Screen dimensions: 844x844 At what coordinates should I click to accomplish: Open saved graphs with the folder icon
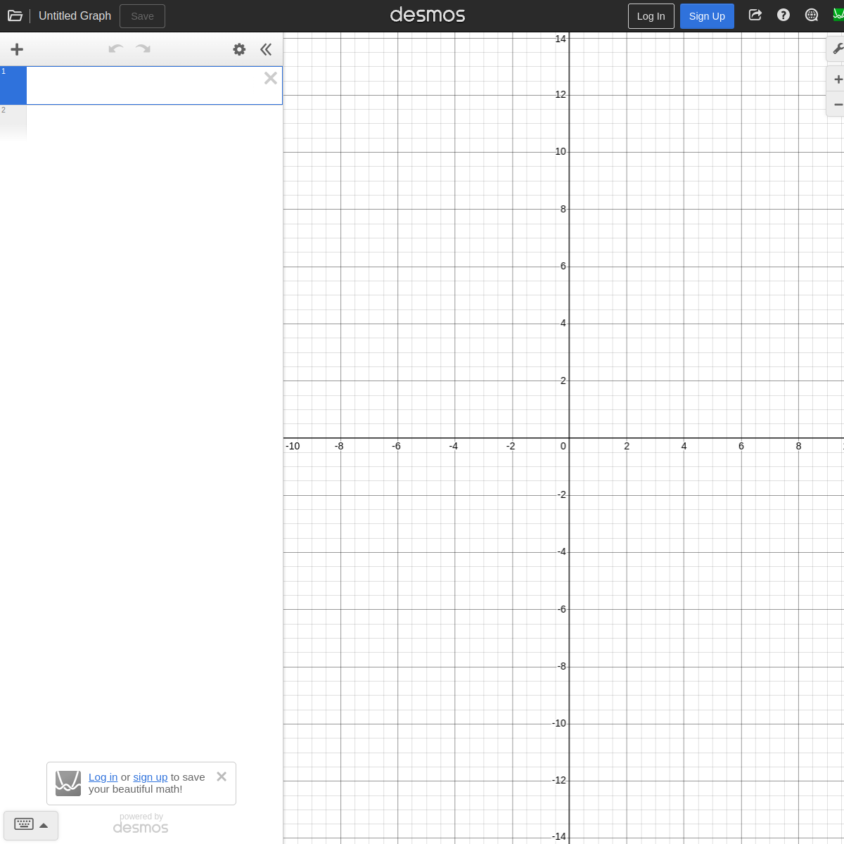(x=15, y=15)
